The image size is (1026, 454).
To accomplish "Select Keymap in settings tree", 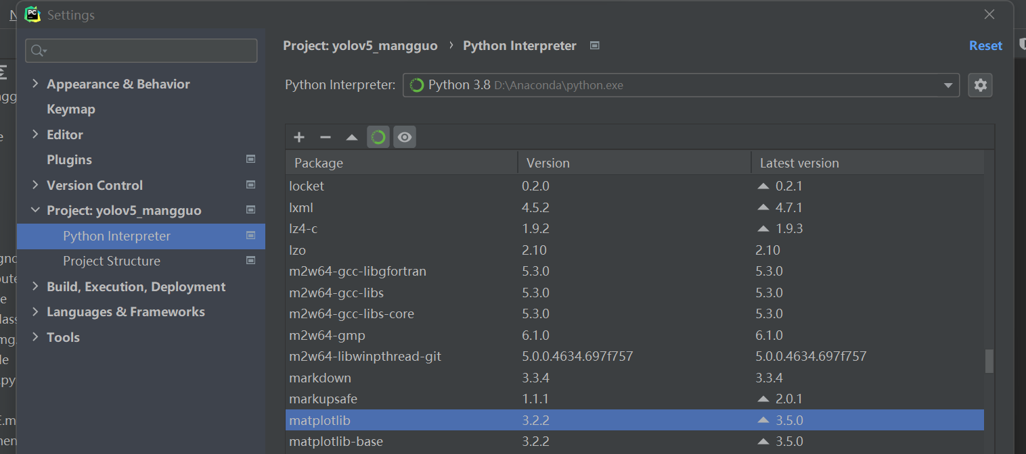I will (71, 109).
